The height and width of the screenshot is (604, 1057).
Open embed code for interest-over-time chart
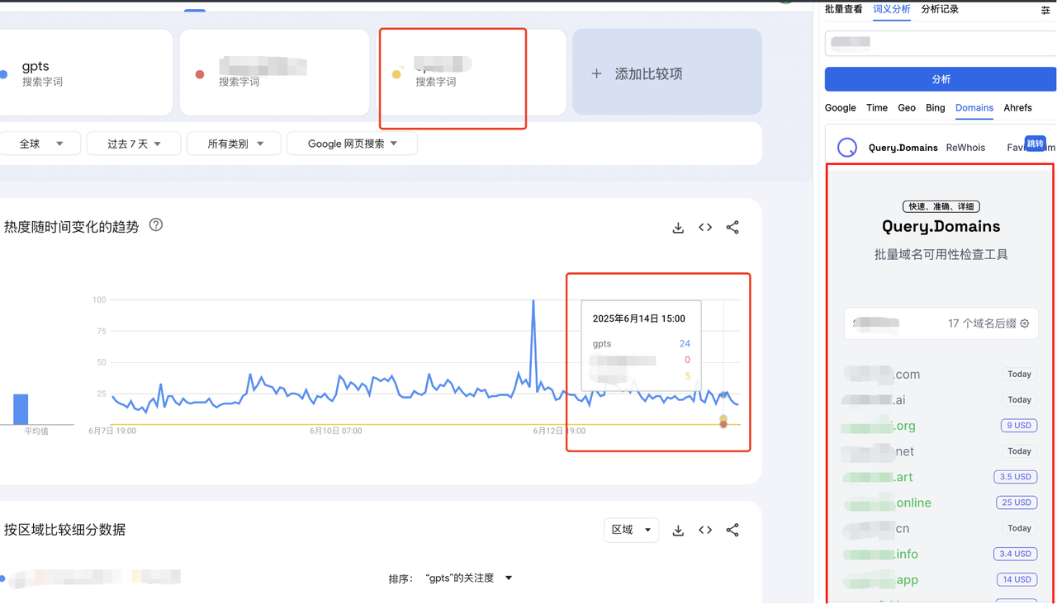point(705,228)
